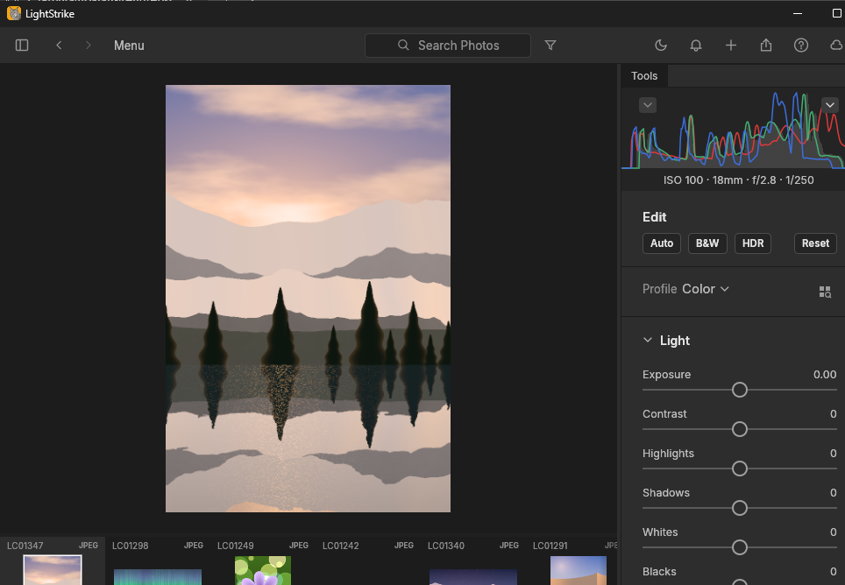Open histogram right dropdown chevron
This screenshot has width=845, height=585.
click(830, 105)
